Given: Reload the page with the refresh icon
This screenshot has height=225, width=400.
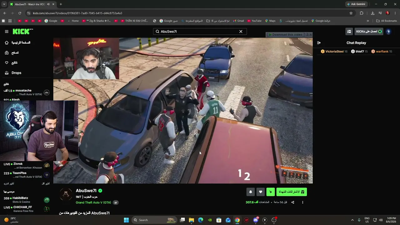Looking at the screenshot, I should pos(20,13).
